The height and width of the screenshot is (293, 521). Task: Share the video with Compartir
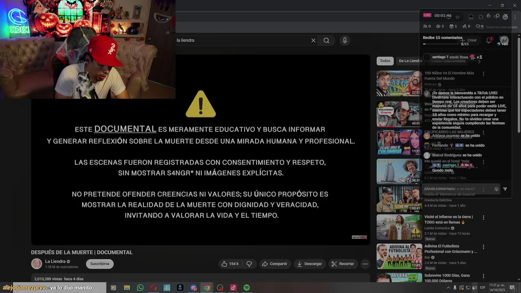(x=275, y=264)
